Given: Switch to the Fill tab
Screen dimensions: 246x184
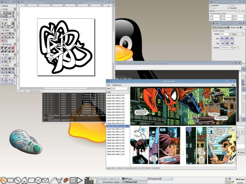Looking at the screenshot, I should [x=214, y=28].
